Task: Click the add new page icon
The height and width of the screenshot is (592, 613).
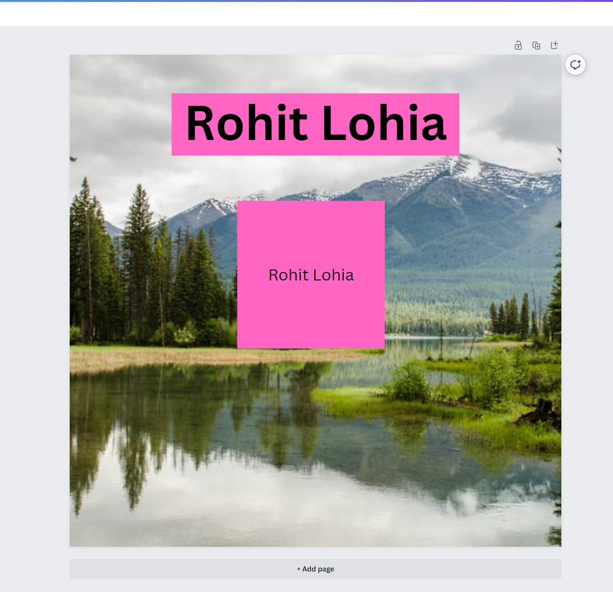Action: point(554,46)
